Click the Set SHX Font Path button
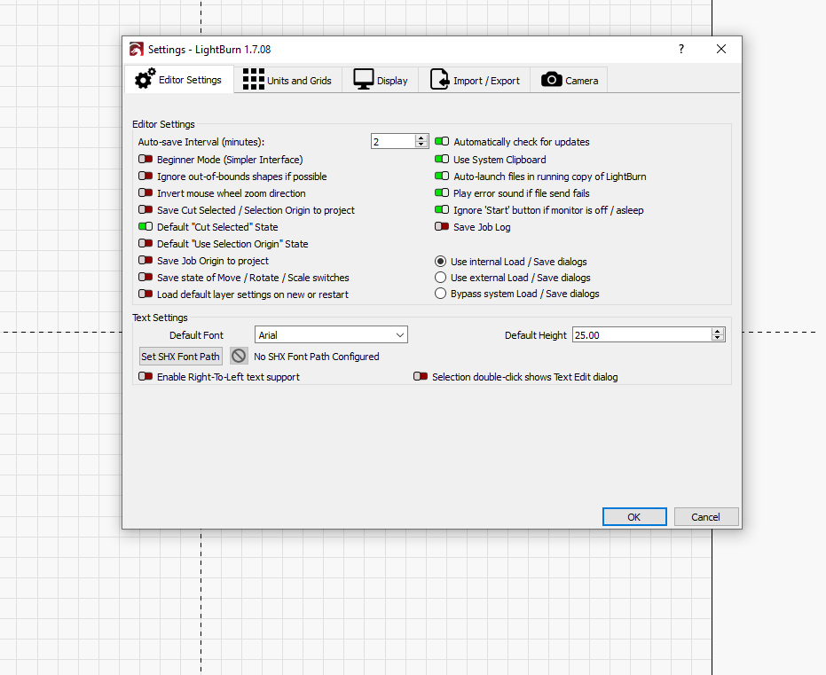826x675 pixels. [x=181, y=356]
